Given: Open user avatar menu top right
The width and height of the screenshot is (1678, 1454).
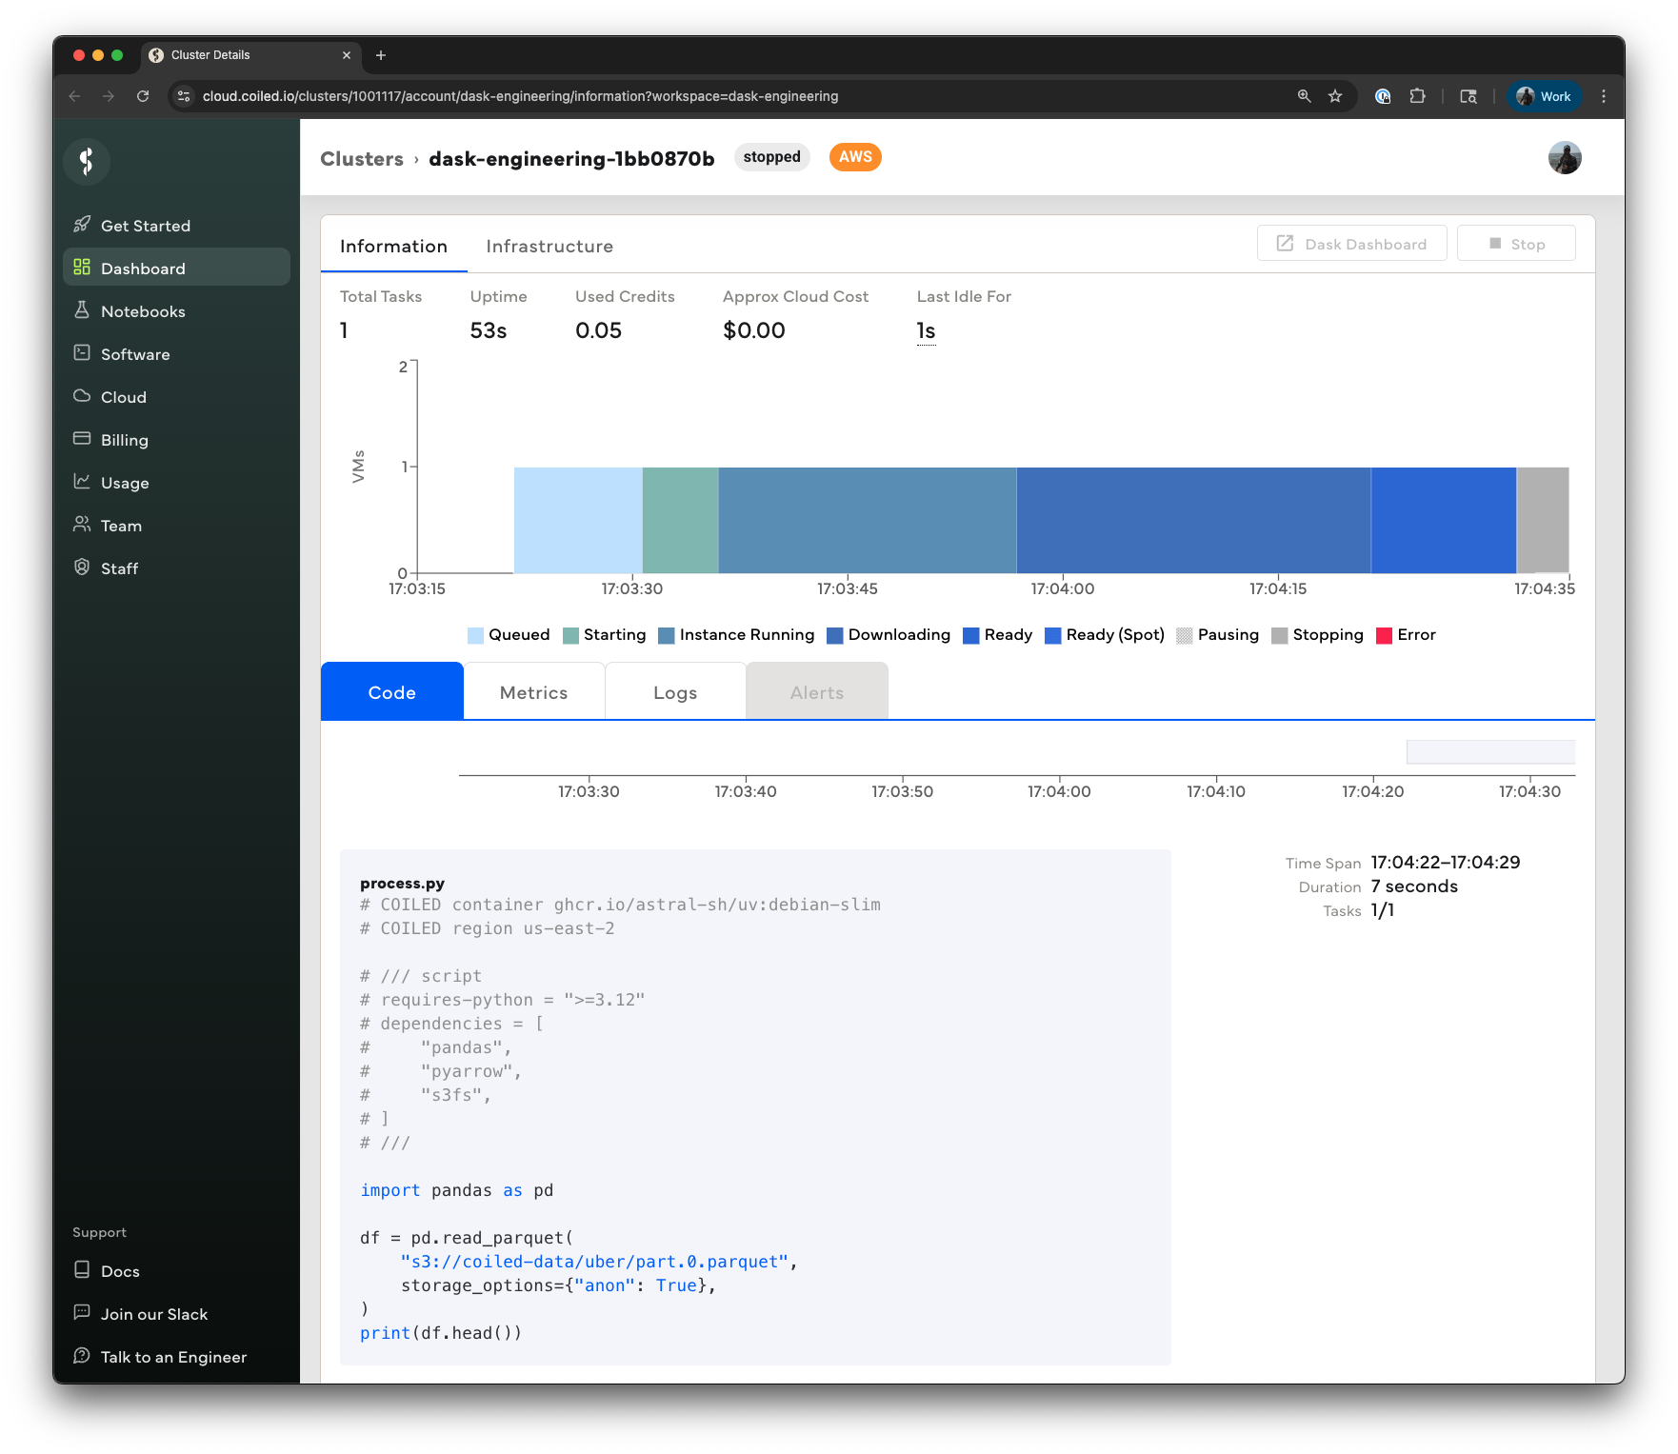Looking at the screenshot, I should coord(1564,158).
